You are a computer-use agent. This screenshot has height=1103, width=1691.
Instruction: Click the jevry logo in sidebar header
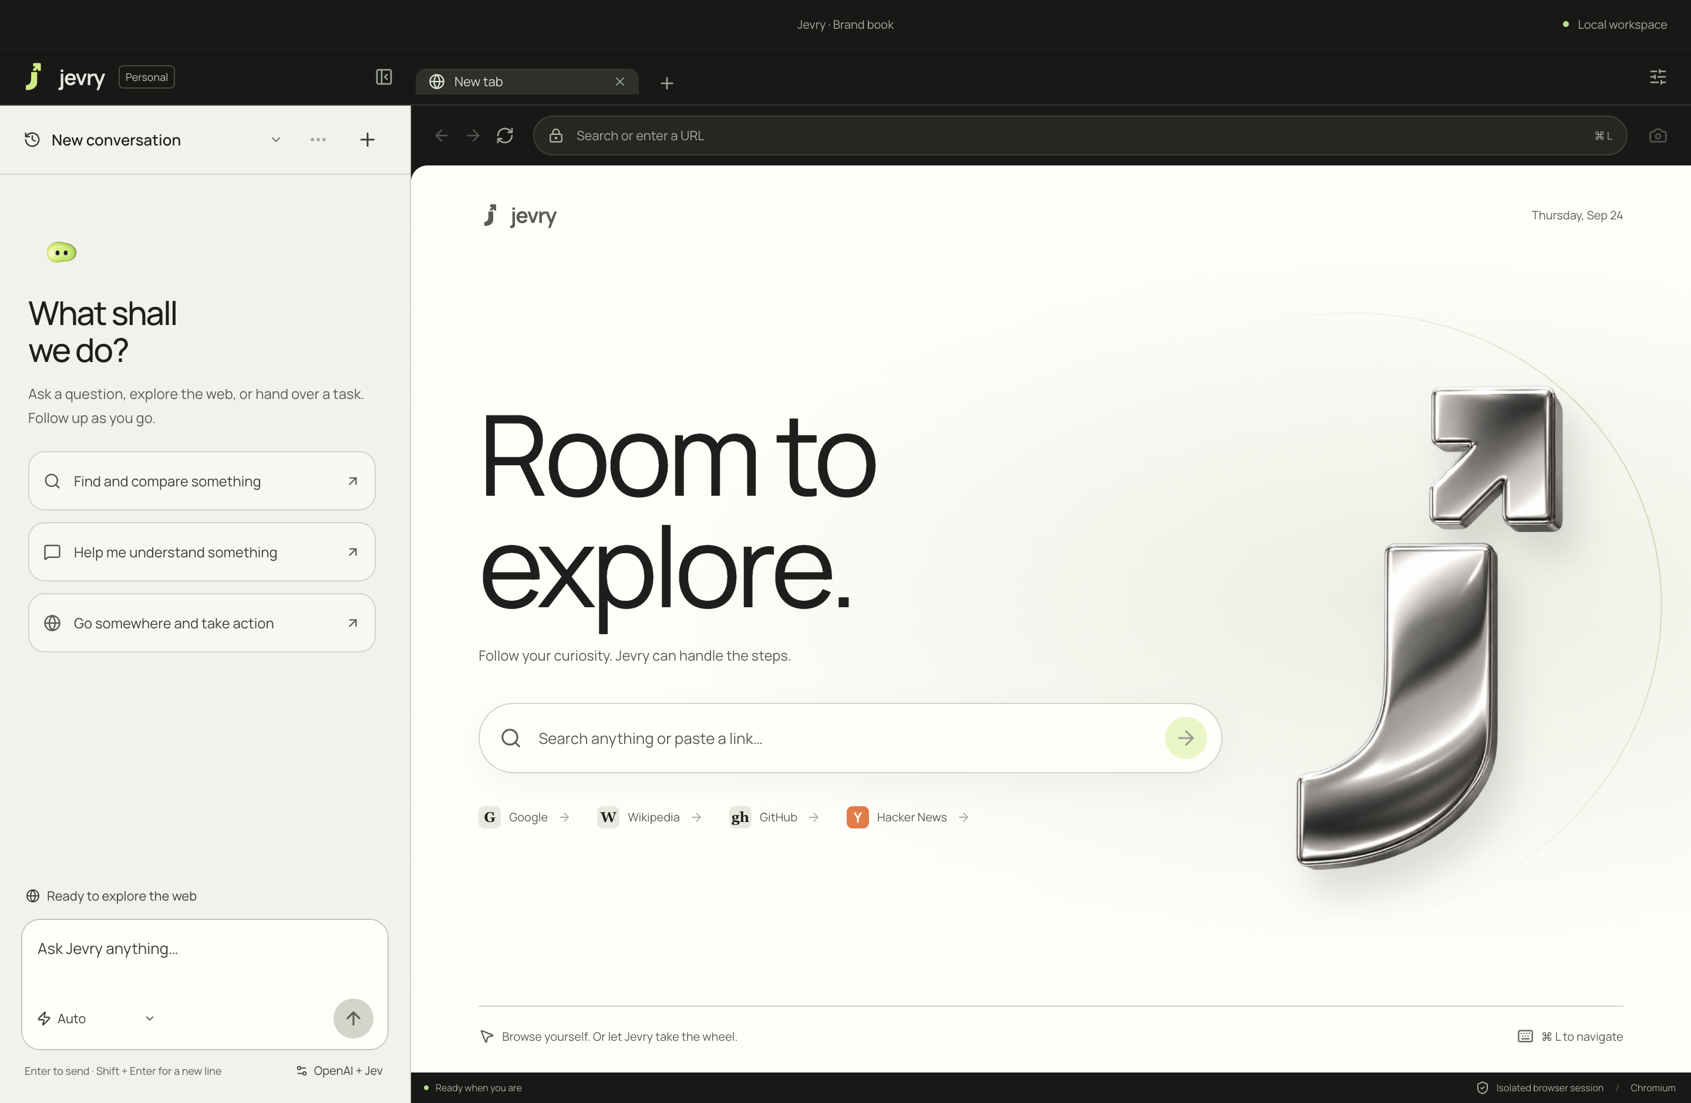tap(65, 77)
